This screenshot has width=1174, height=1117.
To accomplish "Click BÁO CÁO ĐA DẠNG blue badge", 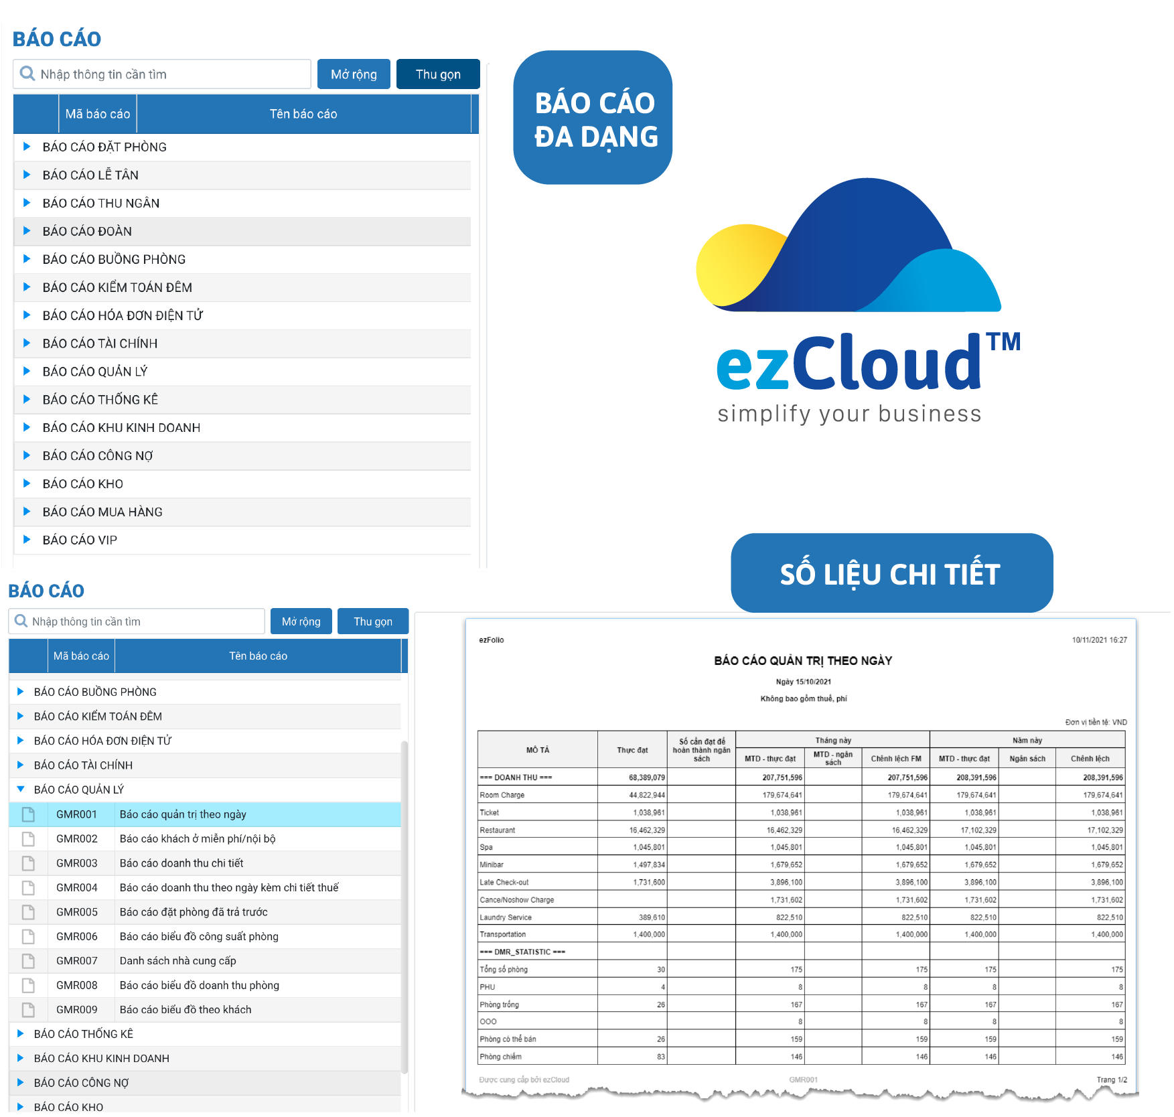I will pyautogui.click(x=593, y=117).
